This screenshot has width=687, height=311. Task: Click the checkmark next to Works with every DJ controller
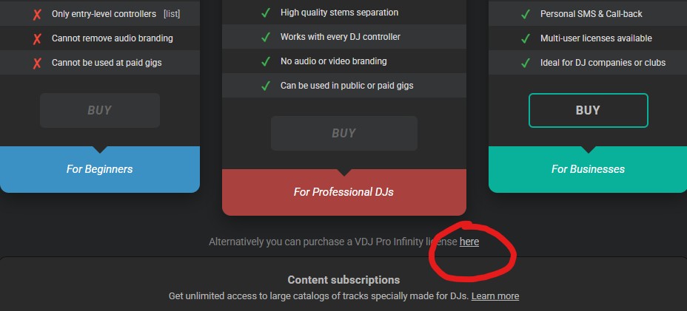[266, 37]
